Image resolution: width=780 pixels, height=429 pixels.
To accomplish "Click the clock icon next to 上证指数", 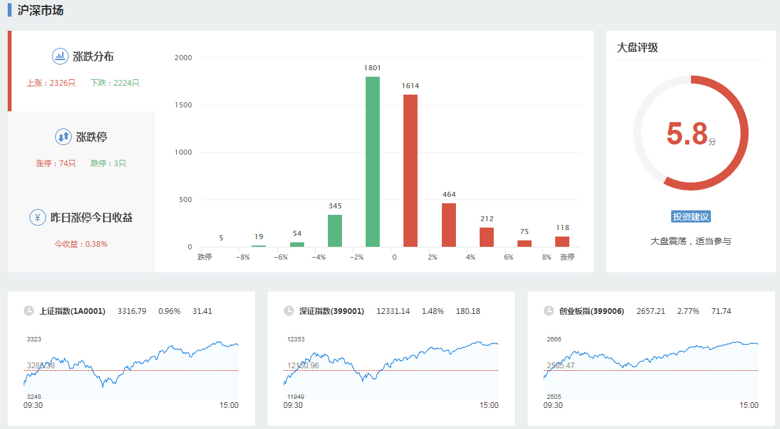I will tap(29, 311).
